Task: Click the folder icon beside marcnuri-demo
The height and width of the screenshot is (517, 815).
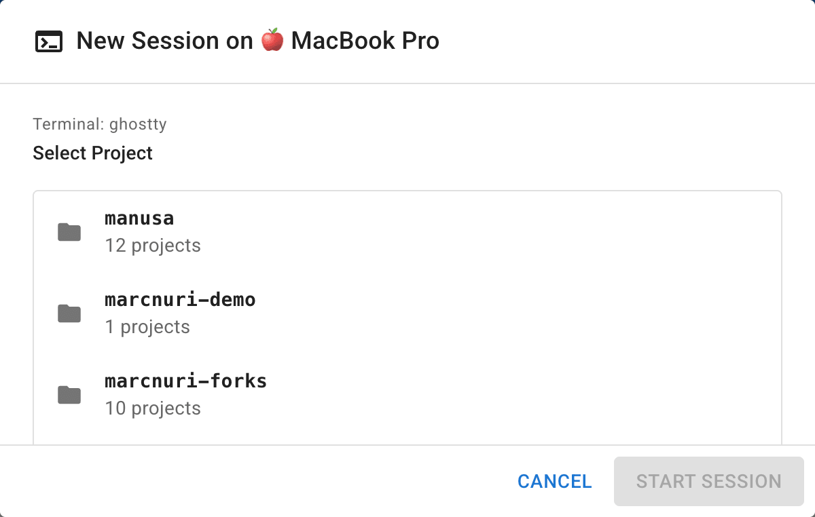Action: point(69,313)
